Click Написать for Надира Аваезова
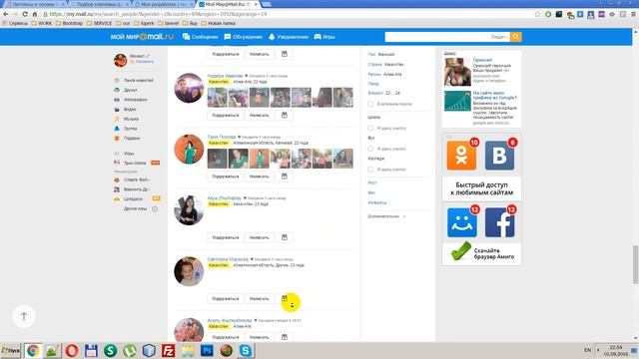639x359 pixels. click(x=260, y=116)
